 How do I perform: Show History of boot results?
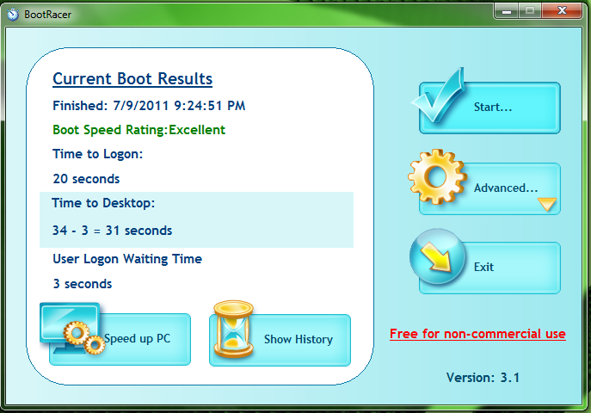click(280, 340)
